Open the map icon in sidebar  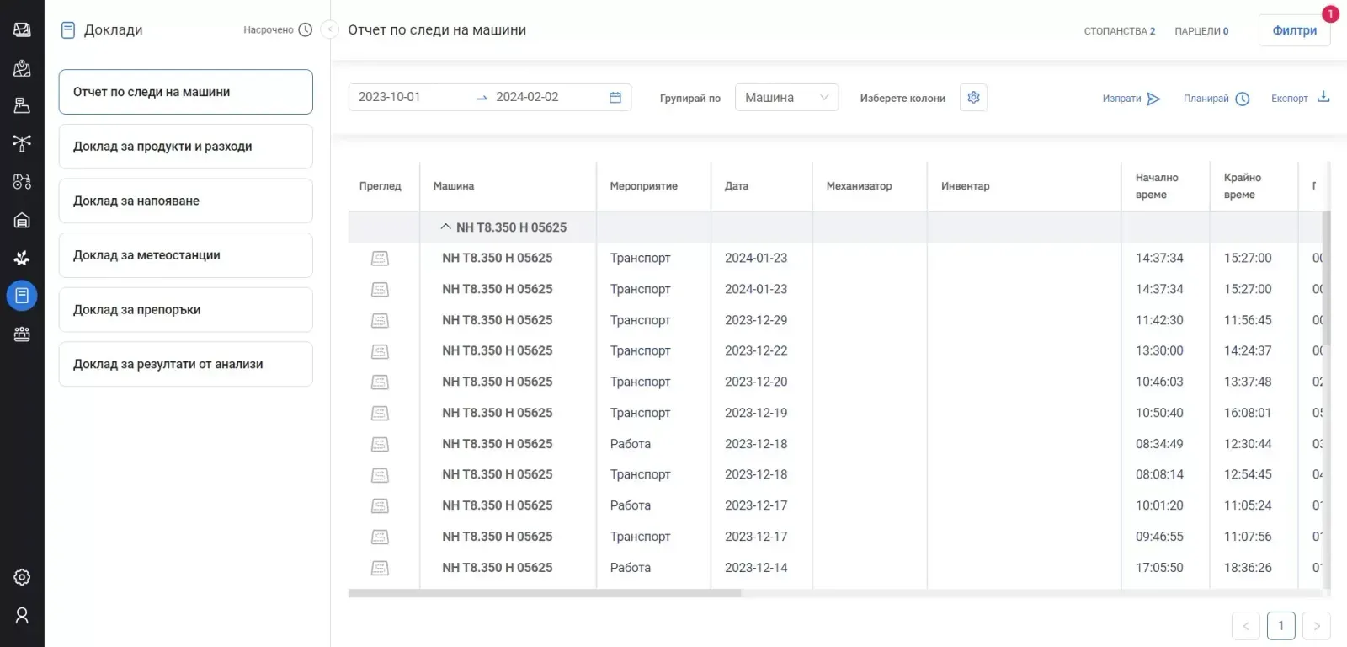22,29
